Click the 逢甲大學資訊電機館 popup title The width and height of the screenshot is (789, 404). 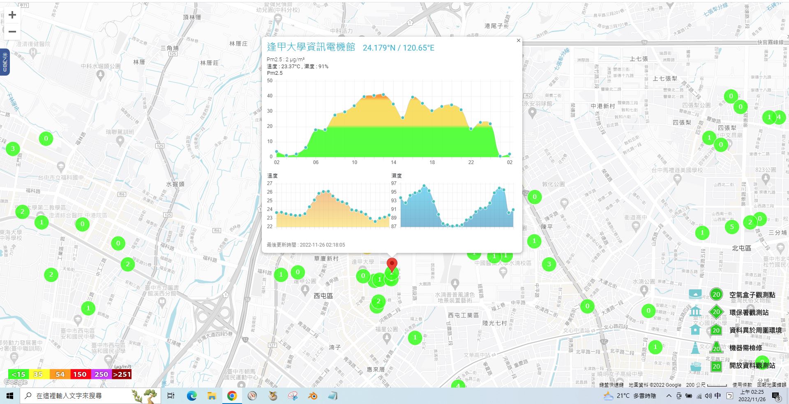311,47
